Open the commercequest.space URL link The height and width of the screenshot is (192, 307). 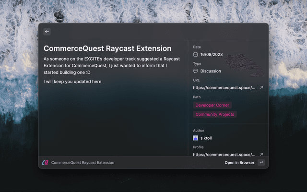(x=224, y=88)
